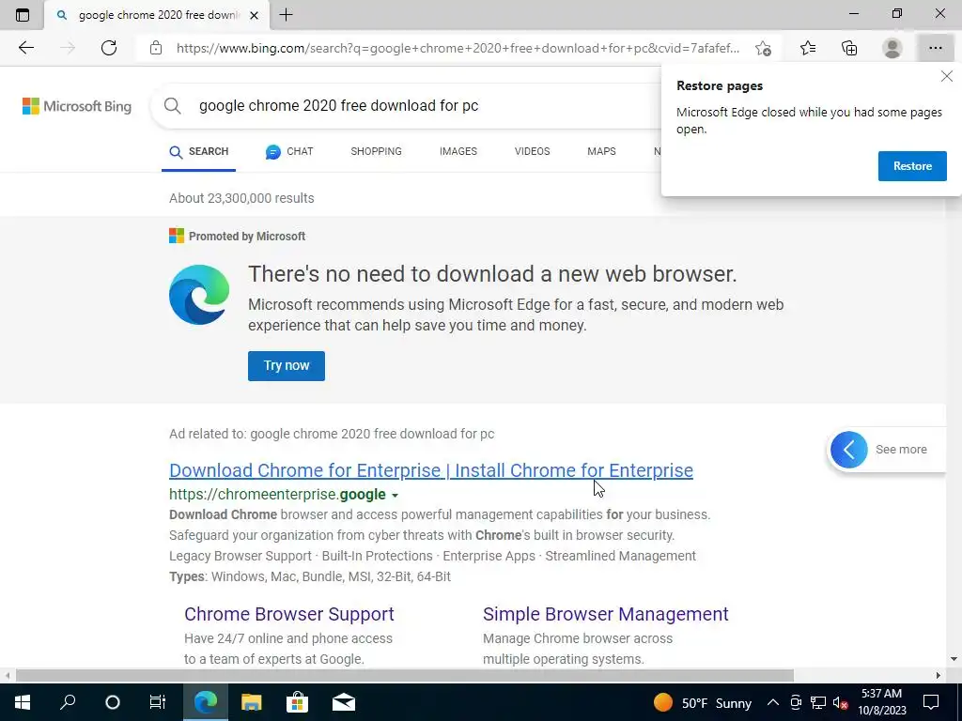Close the google chrome 2020 tab
The height and width of the screenshot is (721, 962).
(254, 15)
